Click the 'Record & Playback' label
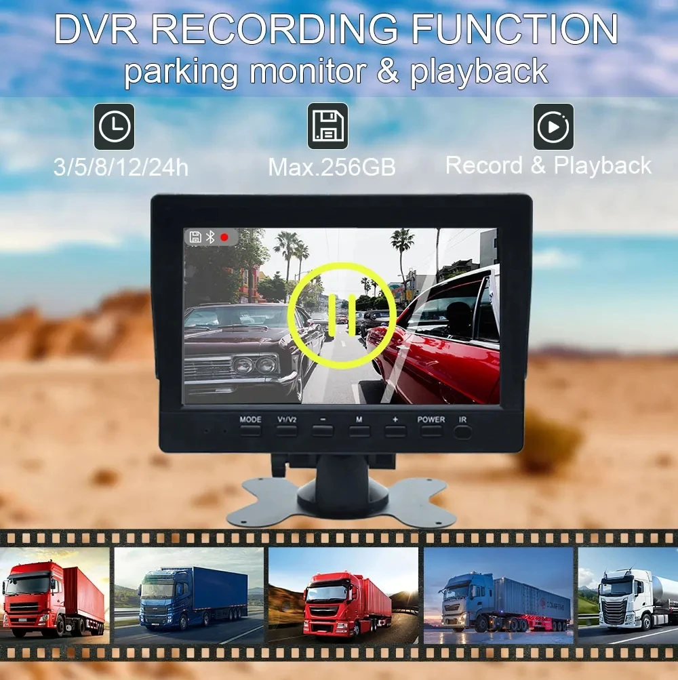This screenshot has width=678, height=680. coord(549,165)
